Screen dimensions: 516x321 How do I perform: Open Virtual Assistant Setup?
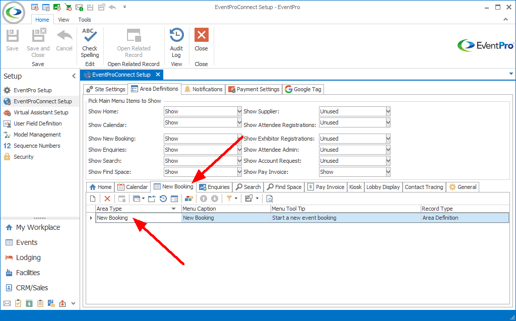[41, 112]
